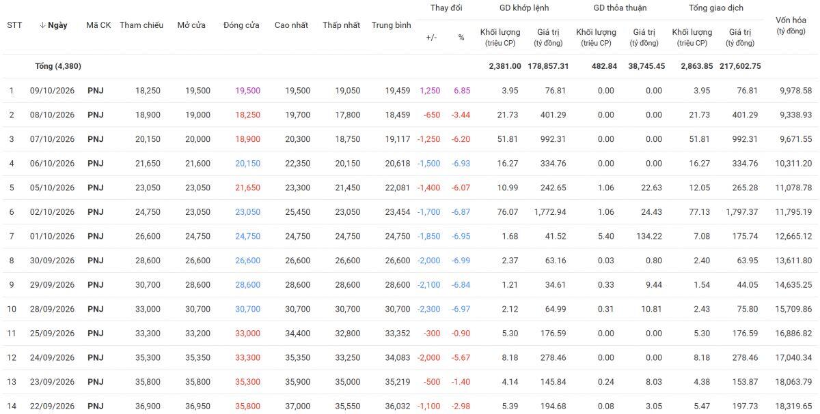This screenshot has width=820, height=414.
Task: Open PNJ ticker link for 22/09/2026
Action: [x=96, y=406]
